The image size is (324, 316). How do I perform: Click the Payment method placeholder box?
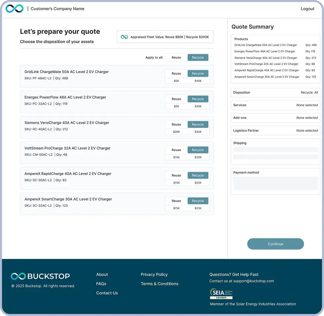275,183
